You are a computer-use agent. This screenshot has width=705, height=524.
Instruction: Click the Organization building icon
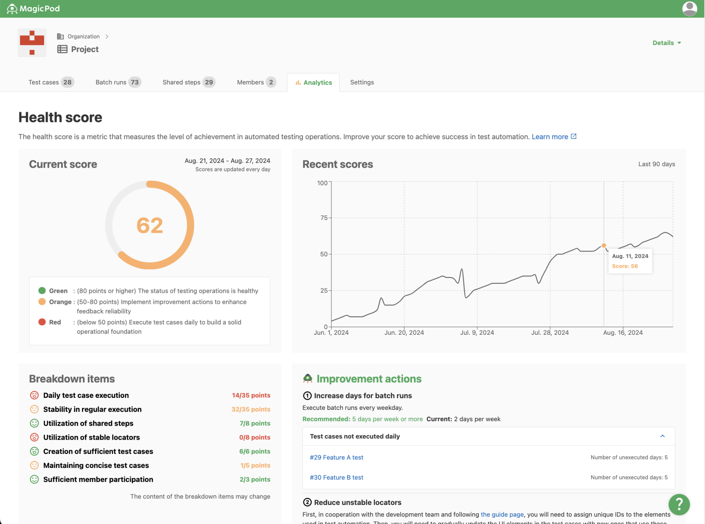(61, 36)
